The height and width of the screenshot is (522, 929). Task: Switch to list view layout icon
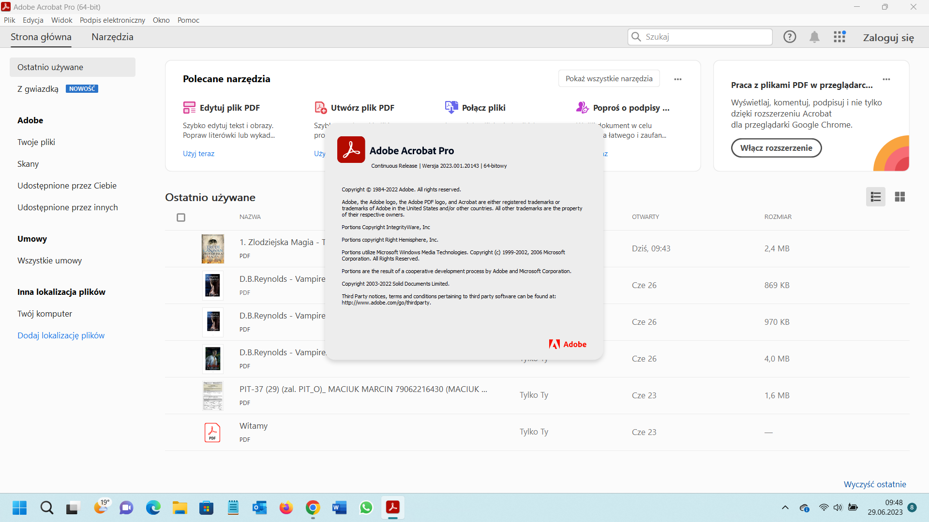pyautogui.click(x=876, y=197)
